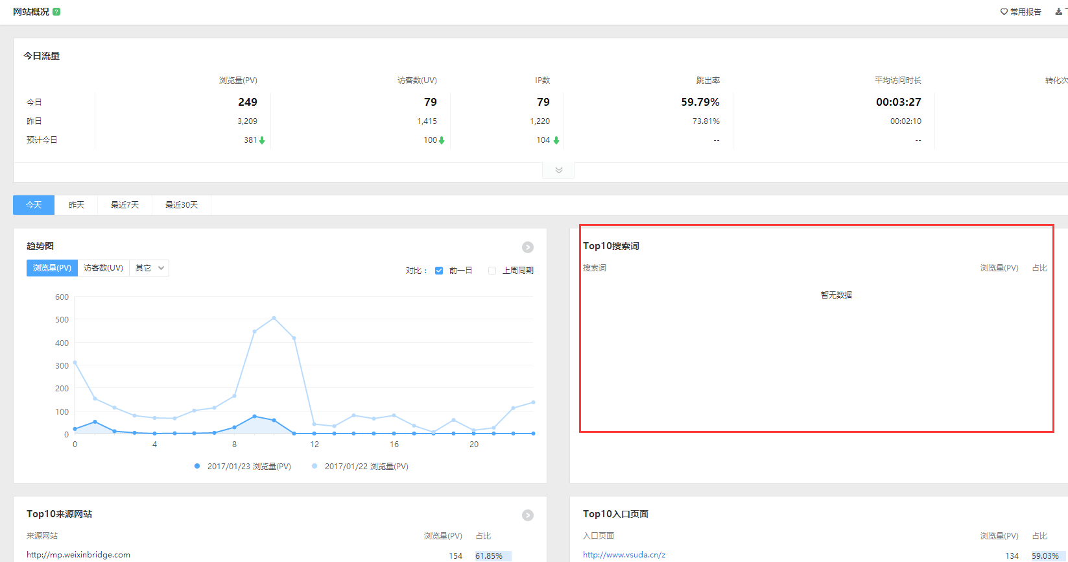
Task: Open trend details via 趋势图 arrow icon
Action: pyautogui.click(x=528, y=247)
